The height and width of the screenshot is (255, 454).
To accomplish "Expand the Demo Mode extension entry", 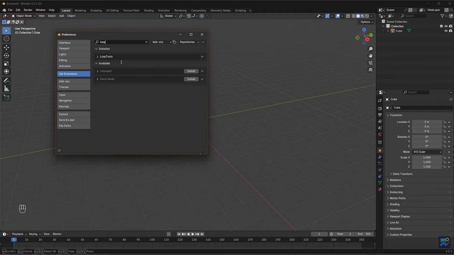I will [x=97, y=79].
